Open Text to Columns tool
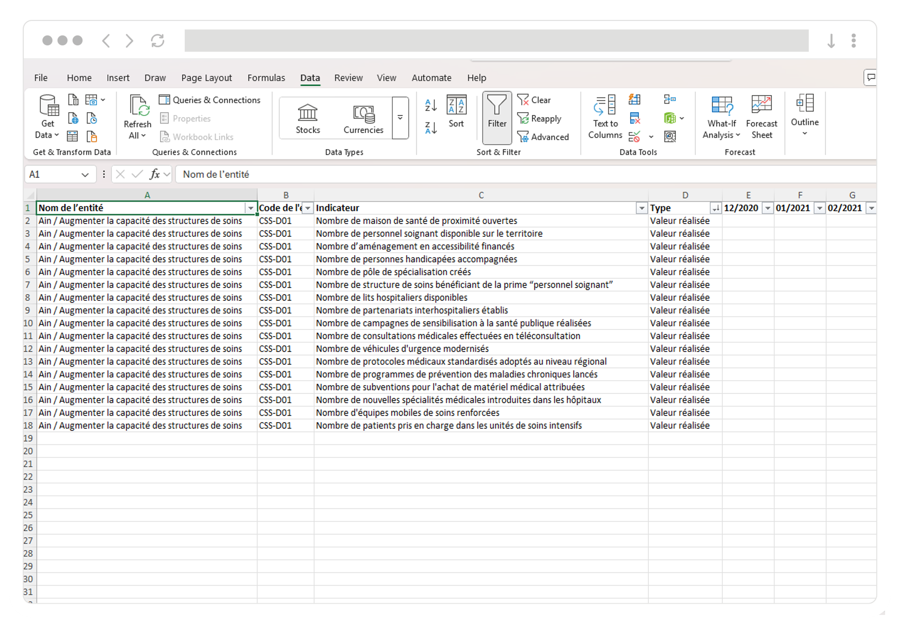The width and height of the screenshot is (900, 628). pyautogui.click(x=605, y=117)
